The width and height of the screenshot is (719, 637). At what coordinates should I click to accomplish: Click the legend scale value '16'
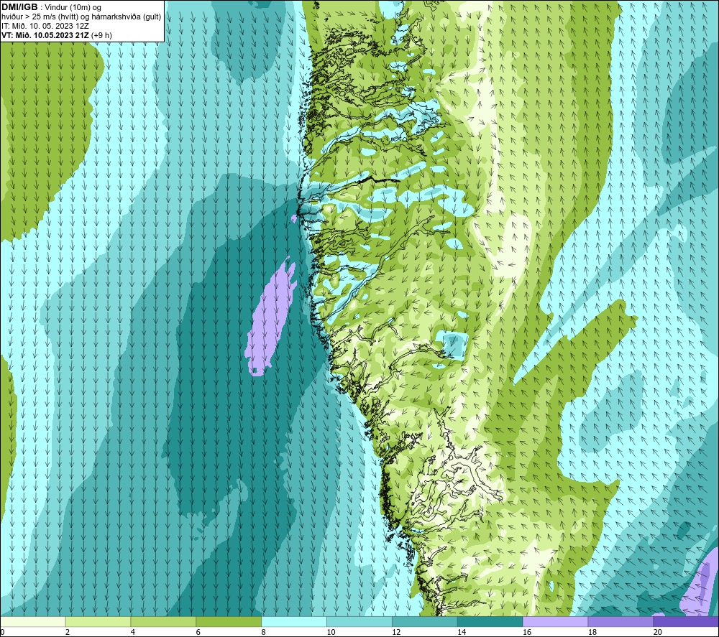tap(527, 632)
